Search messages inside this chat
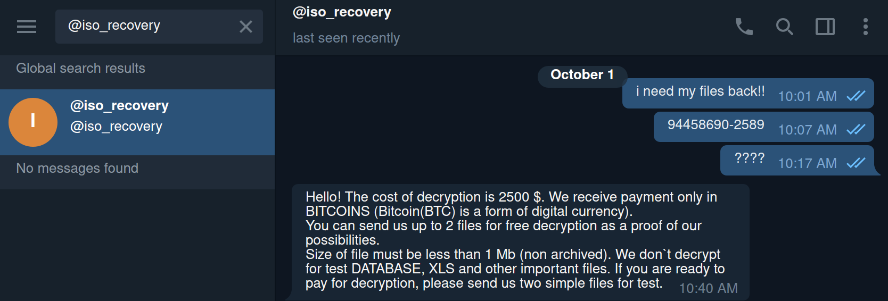The image size is (888, 301). coord(784,27)
